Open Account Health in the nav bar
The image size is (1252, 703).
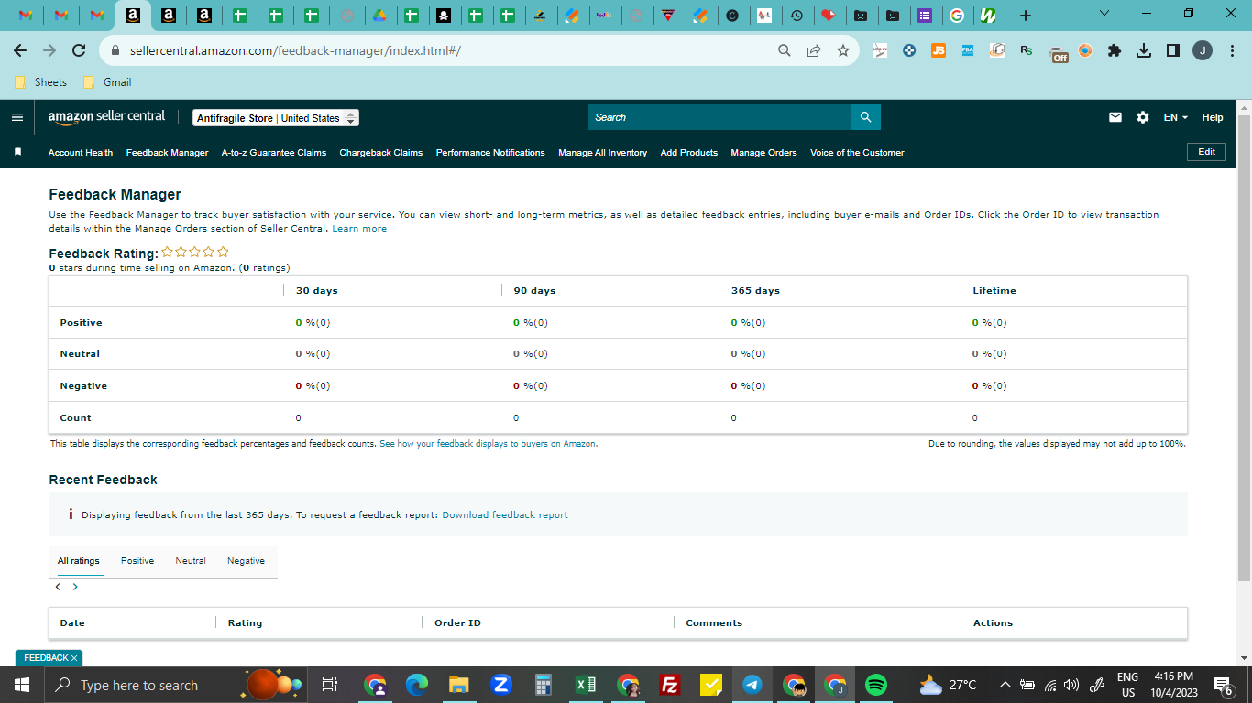click(81, 153)
